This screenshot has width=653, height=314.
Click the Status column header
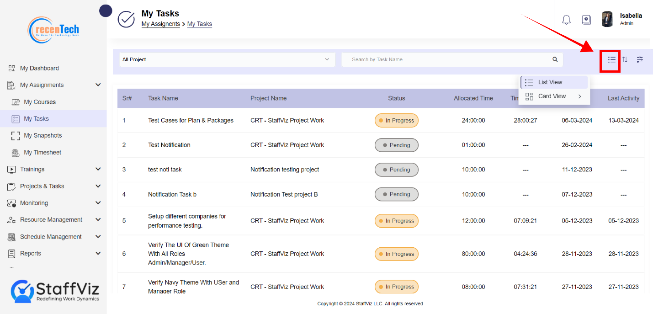click(397, 98)
